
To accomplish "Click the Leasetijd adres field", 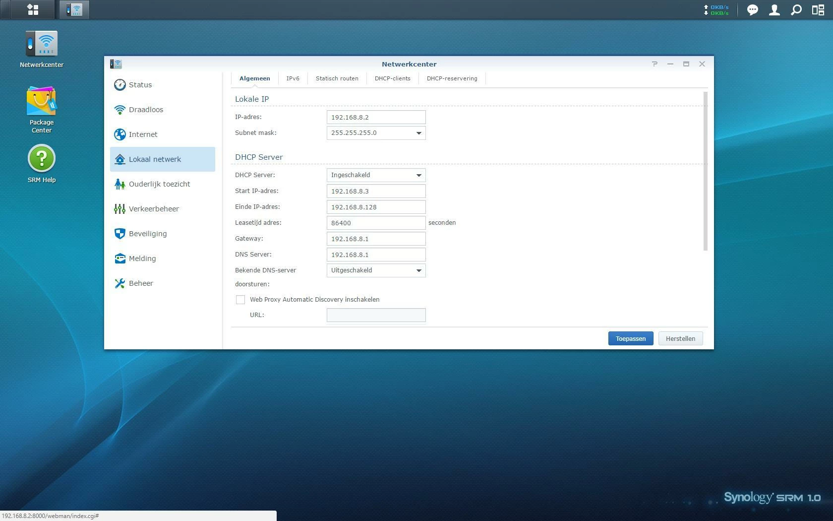I will 376,223.
